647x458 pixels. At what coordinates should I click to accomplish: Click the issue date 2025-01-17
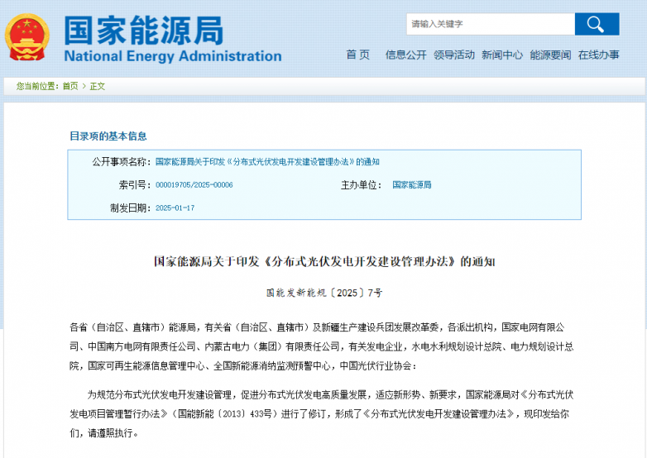click(x=175, y=208)
